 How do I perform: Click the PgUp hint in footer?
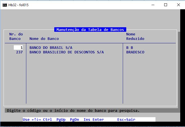coord(61,120)
